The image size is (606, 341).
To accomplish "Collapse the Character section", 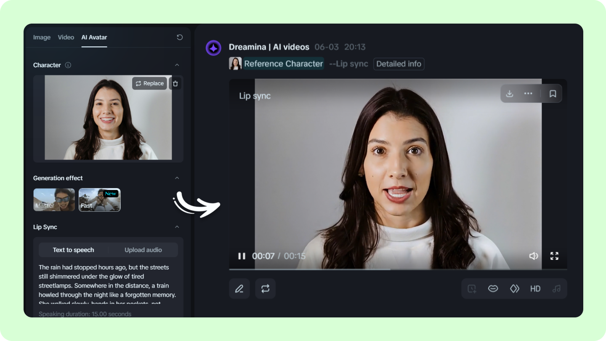I will 178,65.
